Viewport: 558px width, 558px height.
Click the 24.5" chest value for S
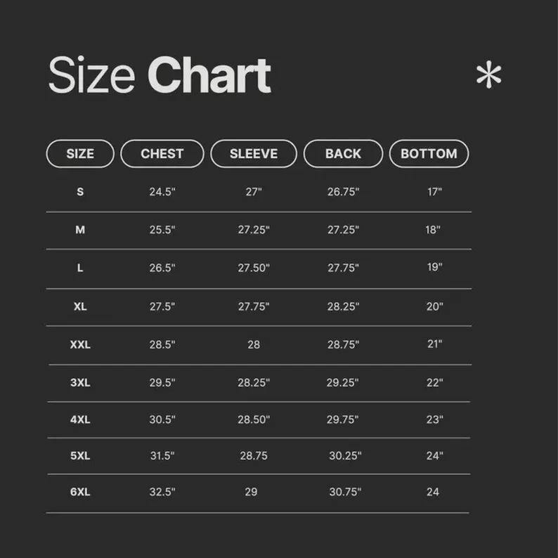162,192
